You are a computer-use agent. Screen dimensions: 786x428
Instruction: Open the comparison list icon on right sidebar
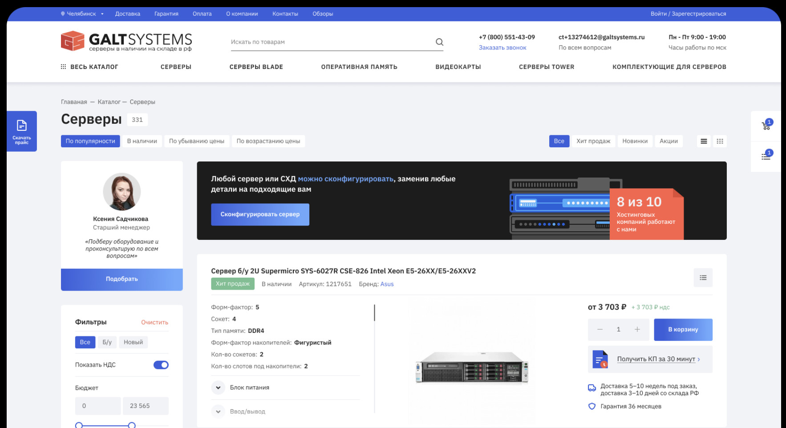[766, 156]
